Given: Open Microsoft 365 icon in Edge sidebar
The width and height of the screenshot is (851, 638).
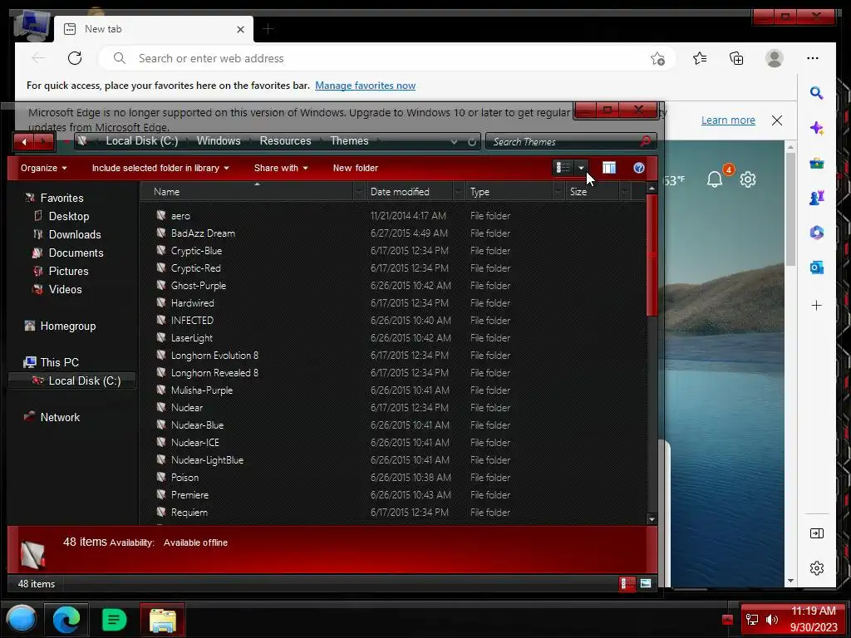Looking at the screenshot, I should 816,233.
